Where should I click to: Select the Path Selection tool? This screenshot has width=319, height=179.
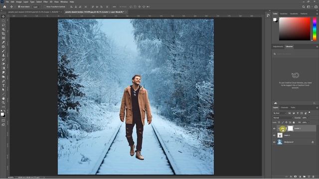[3, 89]
